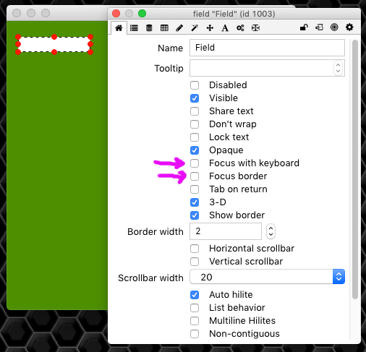Uncheck the Opaque checkbox
366x352 pixels.
[x=195, y=150]
